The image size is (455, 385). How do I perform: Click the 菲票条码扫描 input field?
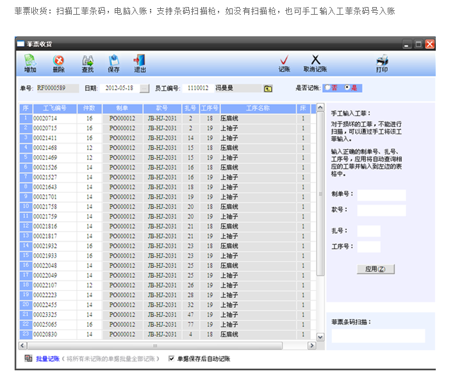coord(378,336)
